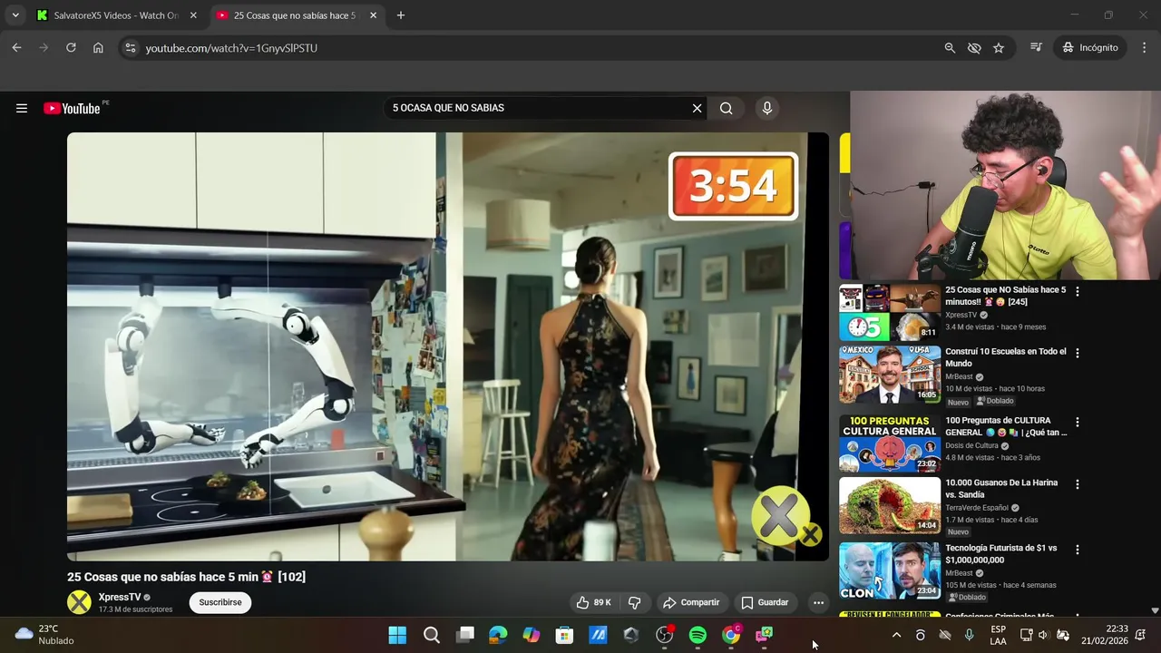Save video using the Guardar button

click(x=765, y=602)
